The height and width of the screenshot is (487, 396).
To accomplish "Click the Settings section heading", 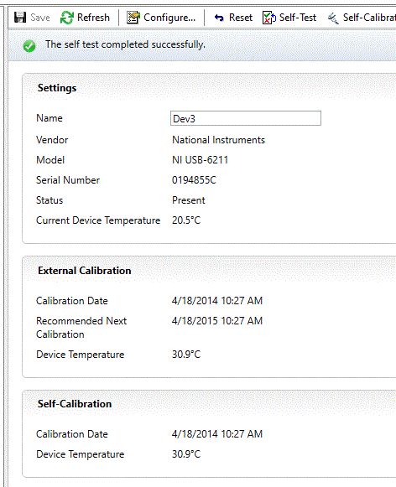I will pyautogui.click(x=57, y=88).
